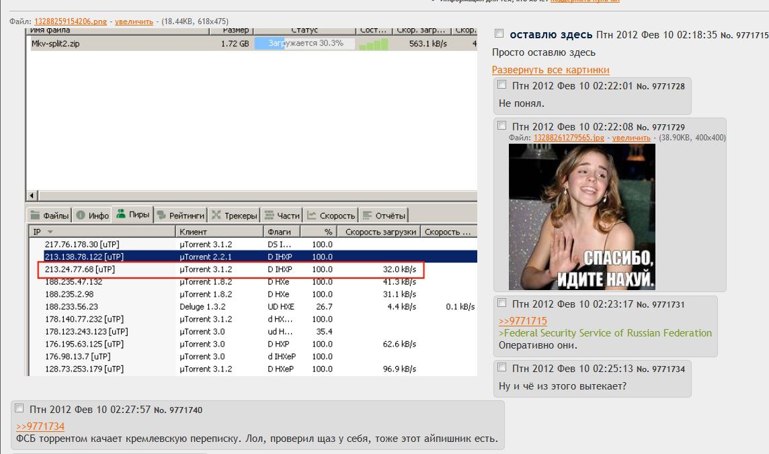Viewport: 769px width, 454px height.
Task: Click увеличить next to 13288259154206.png
Action: click(x=134, y=21)
